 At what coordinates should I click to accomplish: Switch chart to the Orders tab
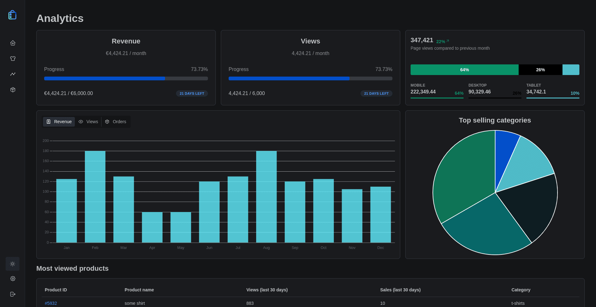pos(116,122)
